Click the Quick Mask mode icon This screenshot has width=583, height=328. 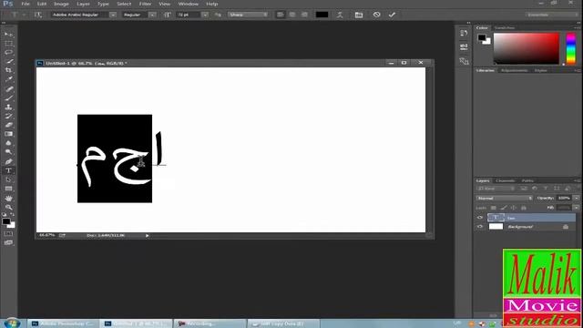pos(8,234)
